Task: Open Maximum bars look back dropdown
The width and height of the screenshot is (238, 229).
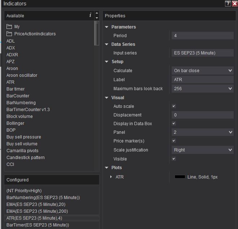Action: coord(203,88)
